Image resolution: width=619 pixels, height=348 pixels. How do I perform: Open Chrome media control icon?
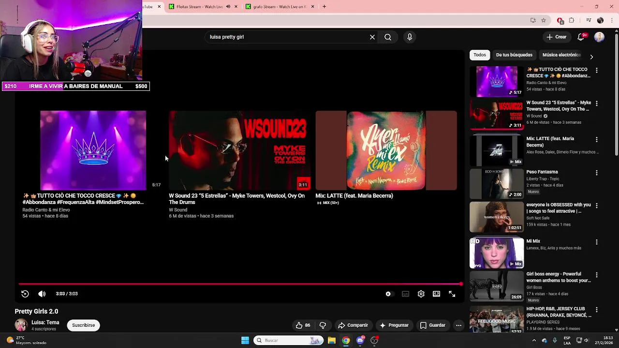(x=589, y=20)
